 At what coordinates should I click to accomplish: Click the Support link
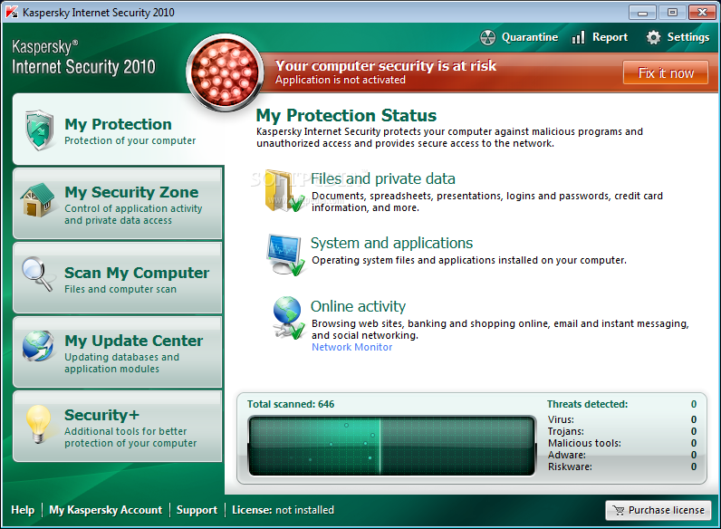[x=197, y=510]
